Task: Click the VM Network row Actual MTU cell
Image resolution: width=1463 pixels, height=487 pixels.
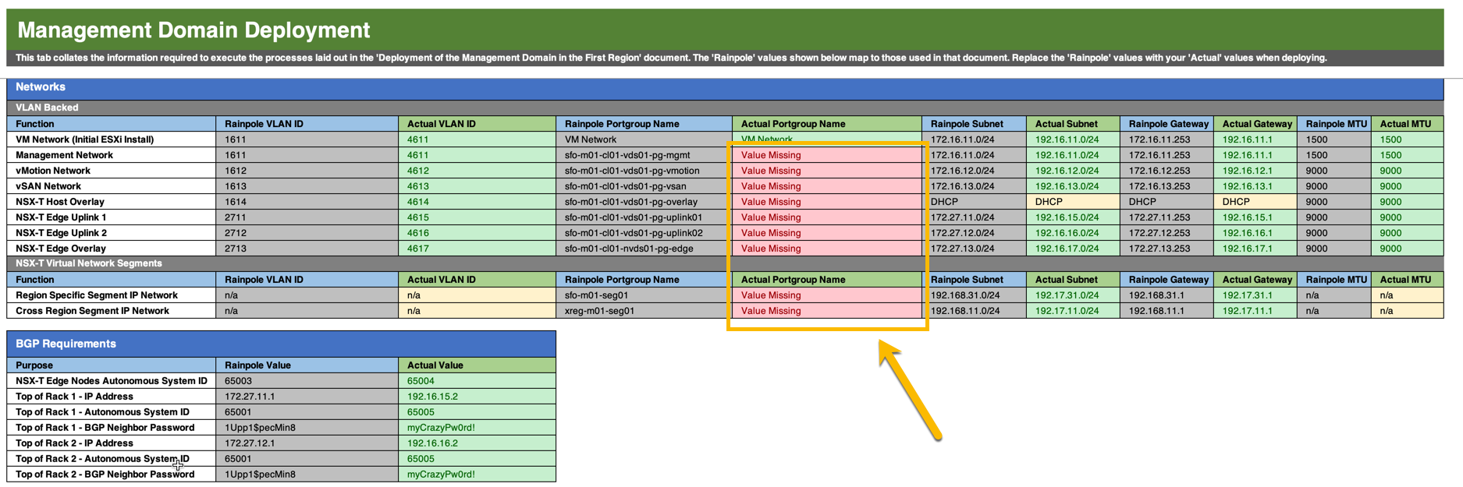Action: pos(1406,139)
